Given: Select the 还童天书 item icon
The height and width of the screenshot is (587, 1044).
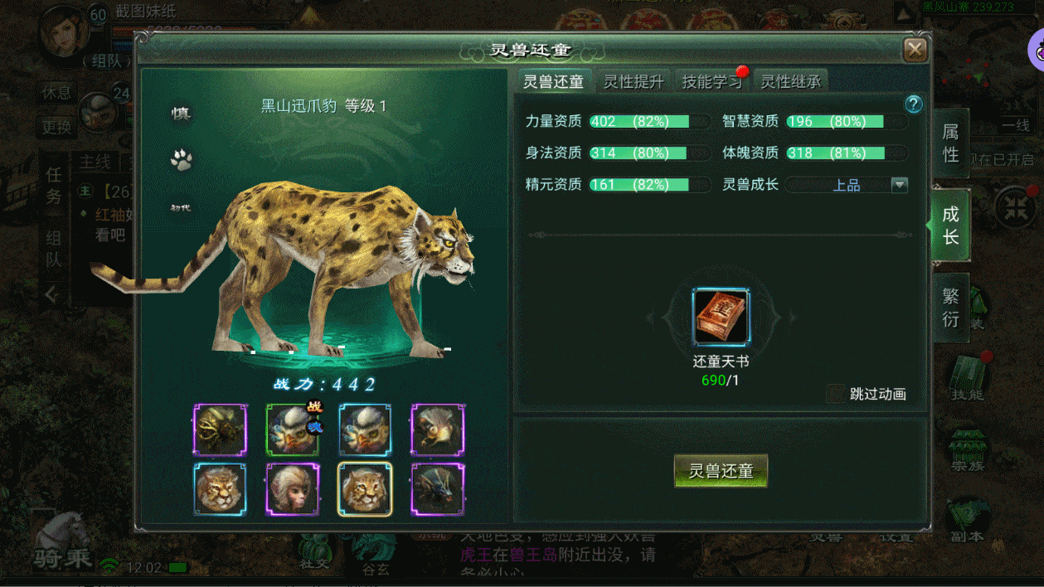Looking at the screenshot, I should pyautogui.click(x=721, y=317).
